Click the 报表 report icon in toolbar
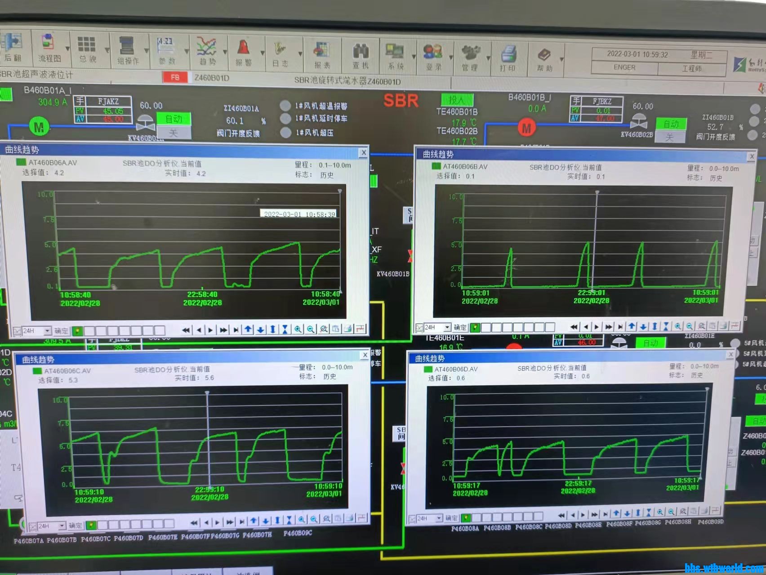 pos(322,55)
